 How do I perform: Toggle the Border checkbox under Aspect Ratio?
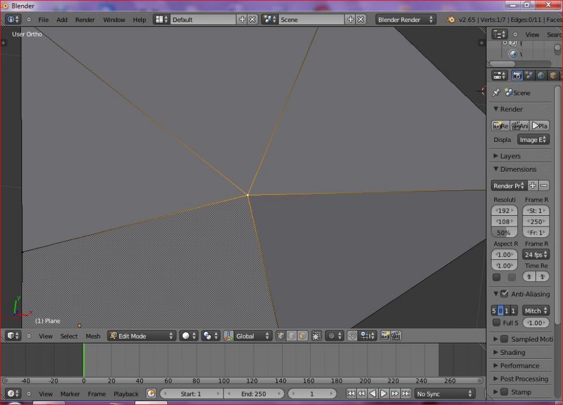(497, 277)
